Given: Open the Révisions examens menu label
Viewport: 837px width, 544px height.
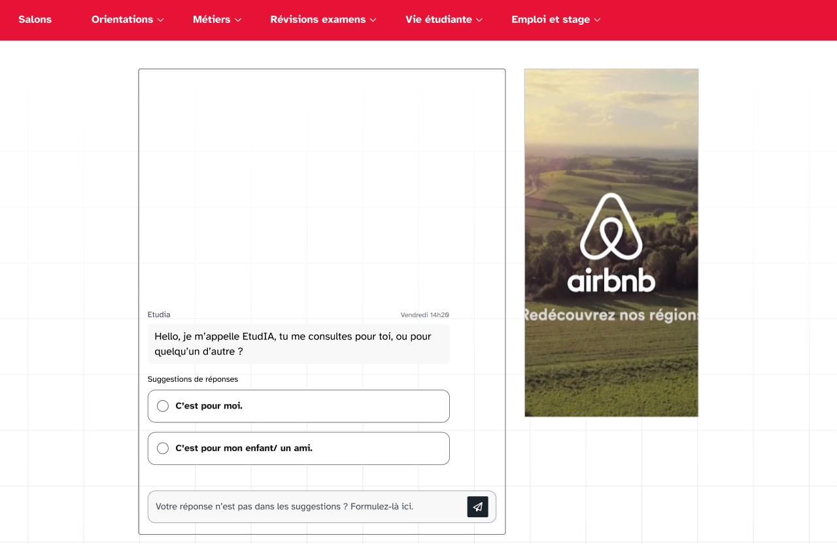Looking at the screenshot, I should [318, 20].
